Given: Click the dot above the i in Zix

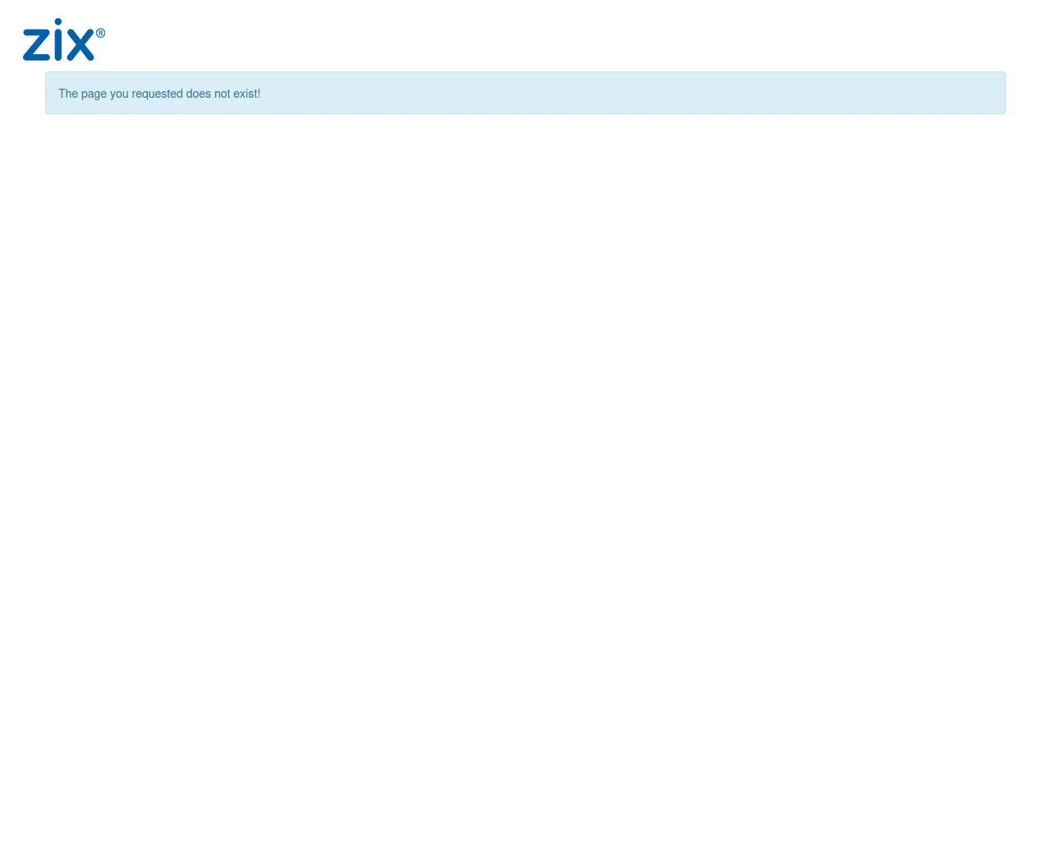Looking at the screenshot, I should (x=57, y=20).
